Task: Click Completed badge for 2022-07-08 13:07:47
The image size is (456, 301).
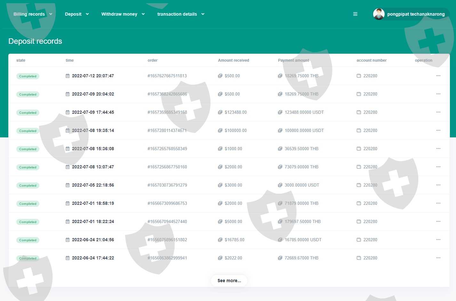Action: point(28,167)
